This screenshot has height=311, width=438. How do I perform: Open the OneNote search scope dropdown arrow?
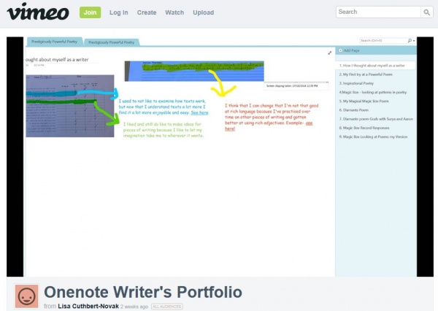[x=414, y=41]
